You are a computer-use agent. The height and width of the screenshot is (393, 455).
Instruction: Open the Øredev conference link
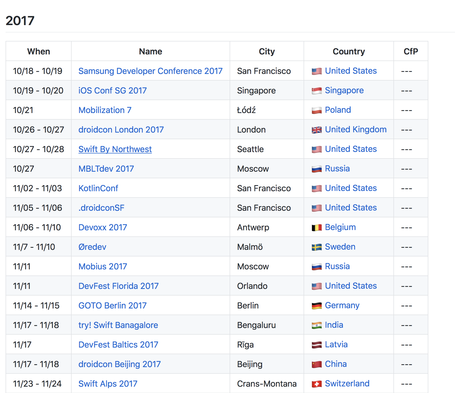tap(92, 247)
